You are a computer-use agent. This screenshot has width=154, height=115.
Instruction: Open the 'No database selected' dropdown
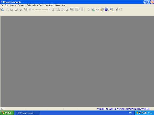click(x=40, y=10)
